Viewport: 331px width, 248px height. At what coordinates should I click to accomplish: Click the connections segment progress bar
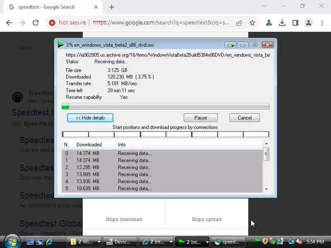click(x=165, y=134)
